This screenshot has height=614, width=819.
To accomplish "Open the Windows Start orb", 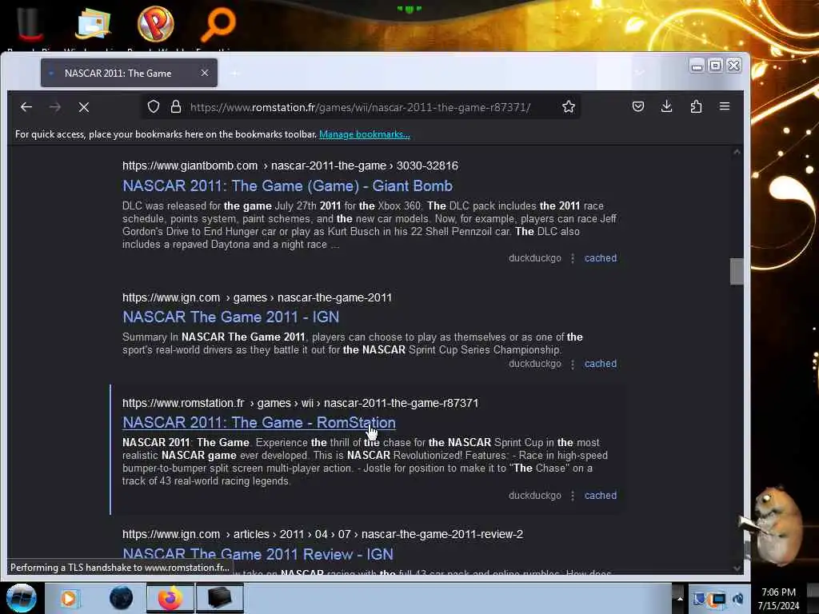I will click(x=22, y=598).
